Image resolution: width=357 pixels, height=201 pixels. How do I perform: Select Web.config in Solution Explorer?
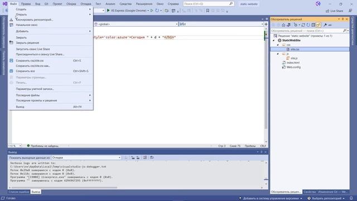point(293,67)
